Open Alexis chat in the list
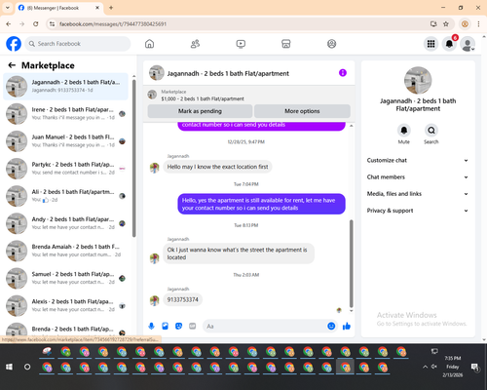Image resolution: width=487 pixels, height=390 pixels. pyautogui.click(x=66, y=305)
